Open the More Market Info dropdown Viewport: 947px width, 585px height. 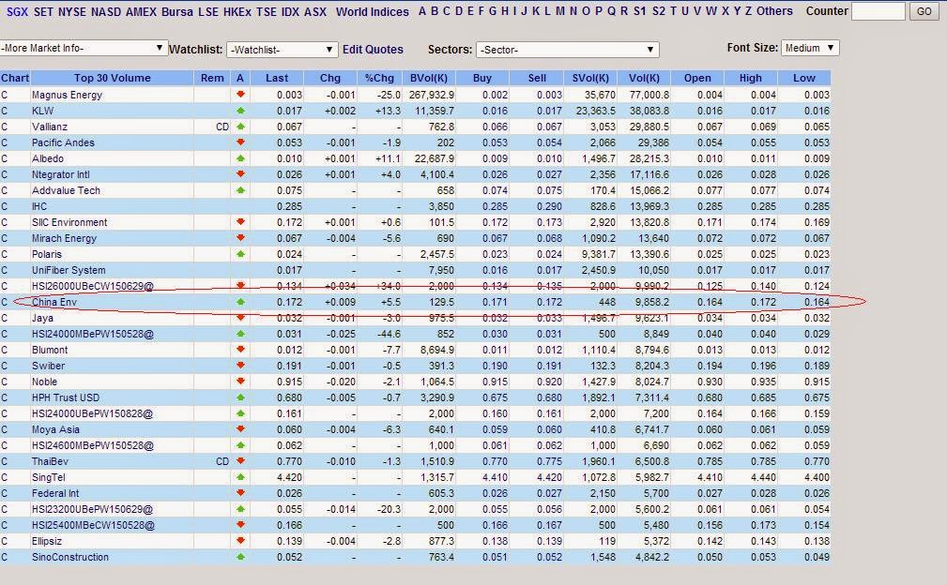(84, 48)
